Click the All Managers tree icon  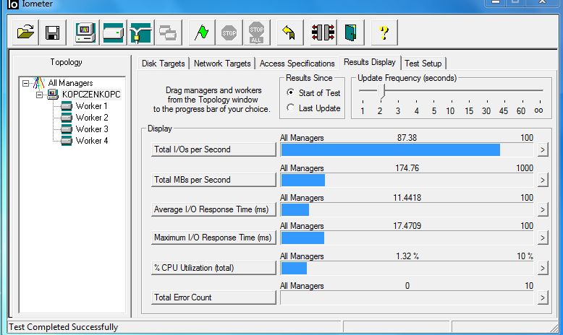tap(39, 83)
